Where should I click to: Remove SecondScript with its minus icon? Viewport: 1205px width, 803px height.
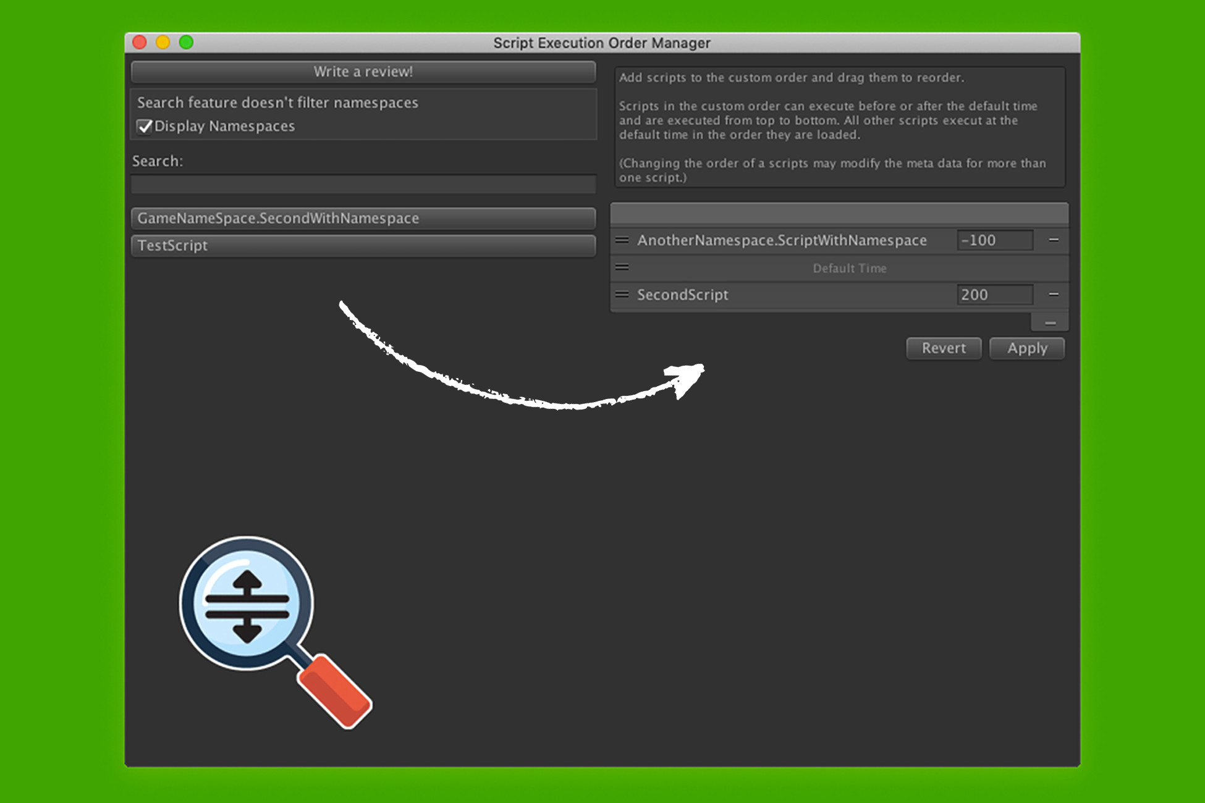pyautogui.click(x=1055, y=295)
